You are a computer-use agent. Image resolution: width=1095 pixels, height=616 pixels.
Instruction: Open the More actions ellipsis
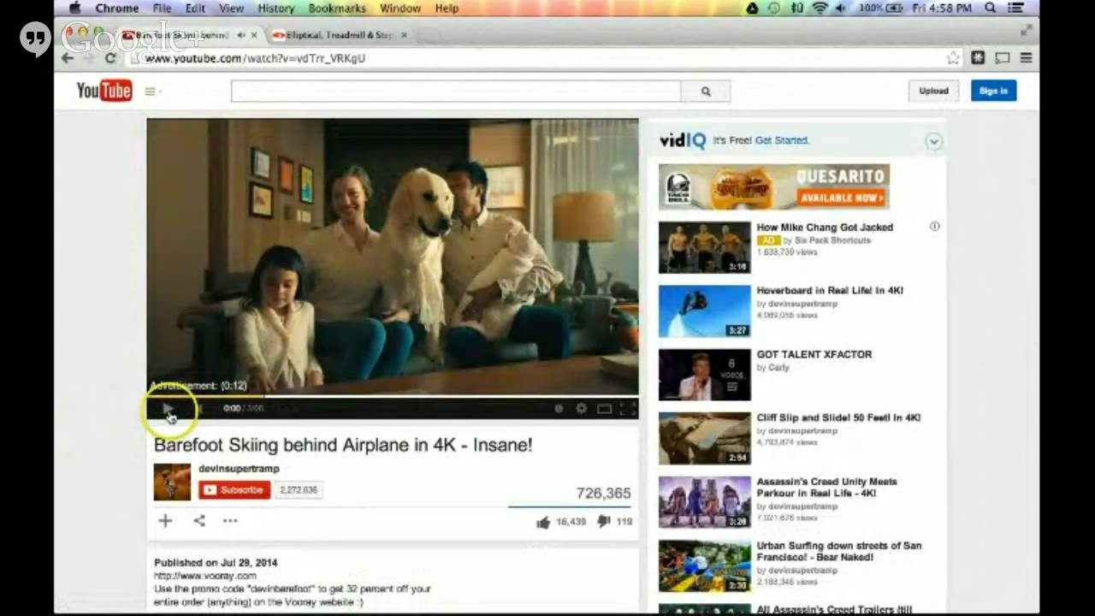tap(230, 520)
